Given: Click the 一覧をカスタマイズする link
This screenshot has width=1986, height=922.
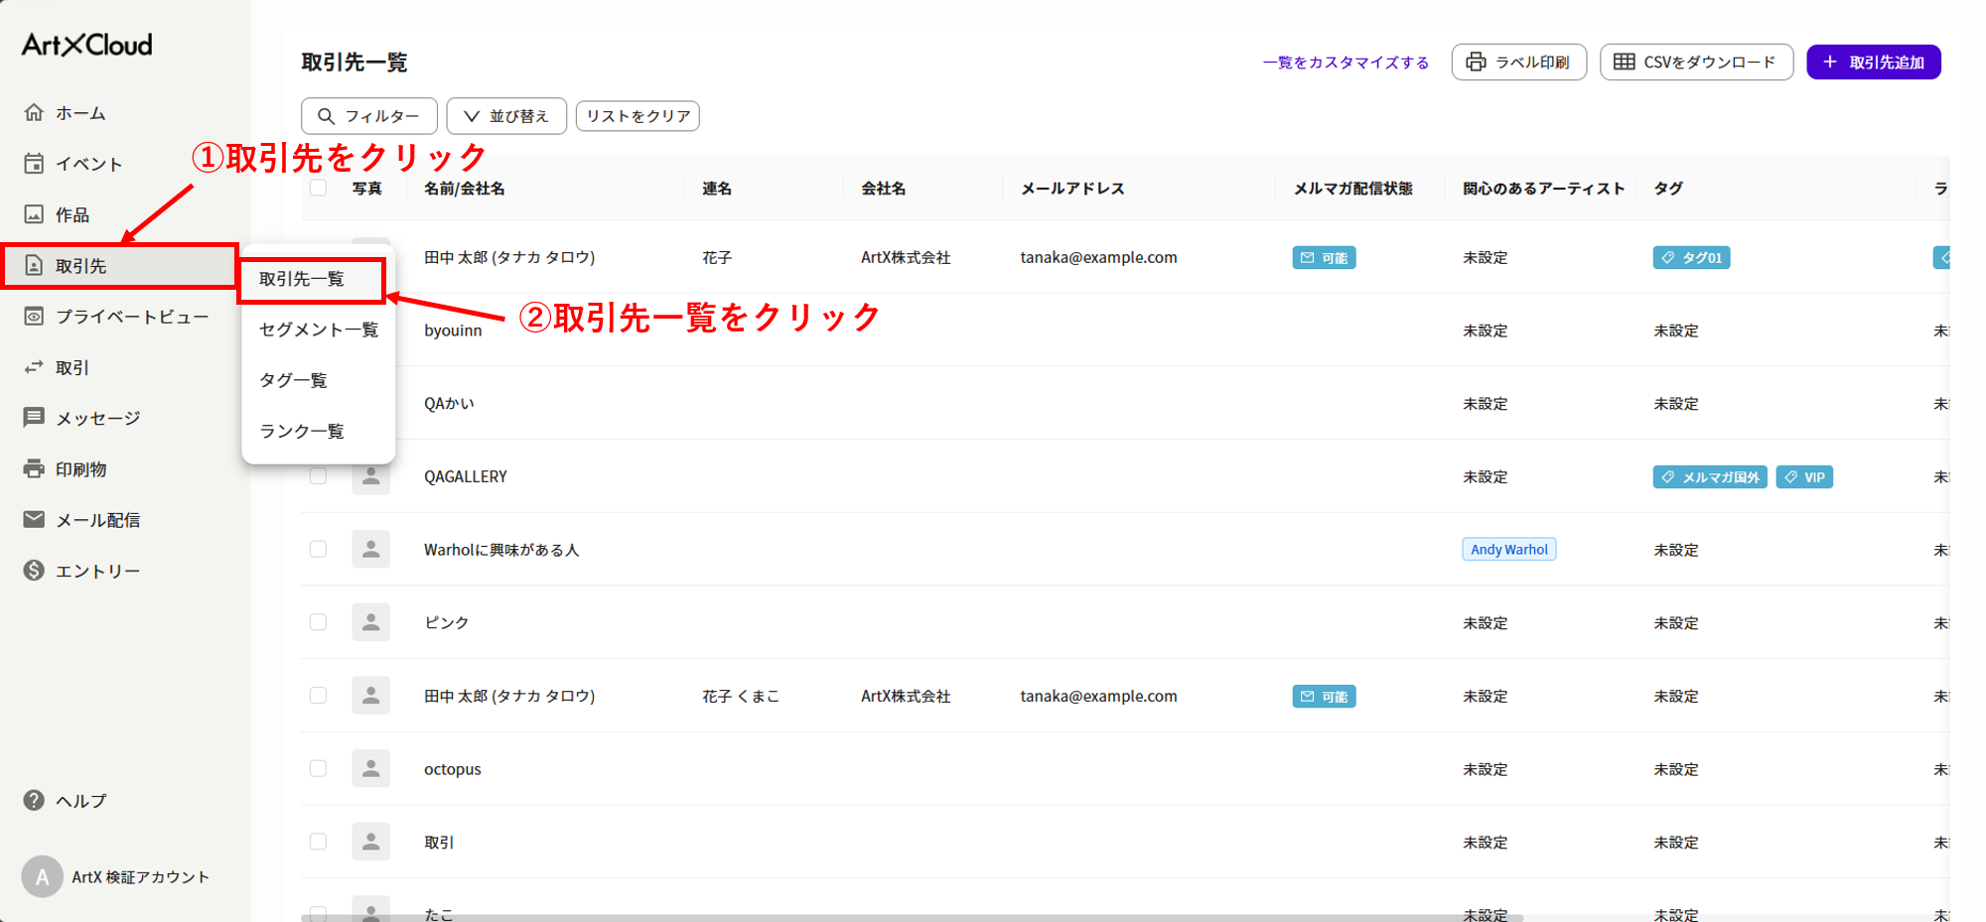Looking at the screenshot, I should (1346, 63).
